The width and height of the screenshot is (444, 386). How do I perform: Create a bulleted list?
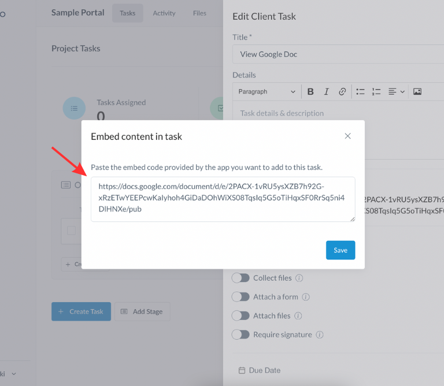click(360, 91)
